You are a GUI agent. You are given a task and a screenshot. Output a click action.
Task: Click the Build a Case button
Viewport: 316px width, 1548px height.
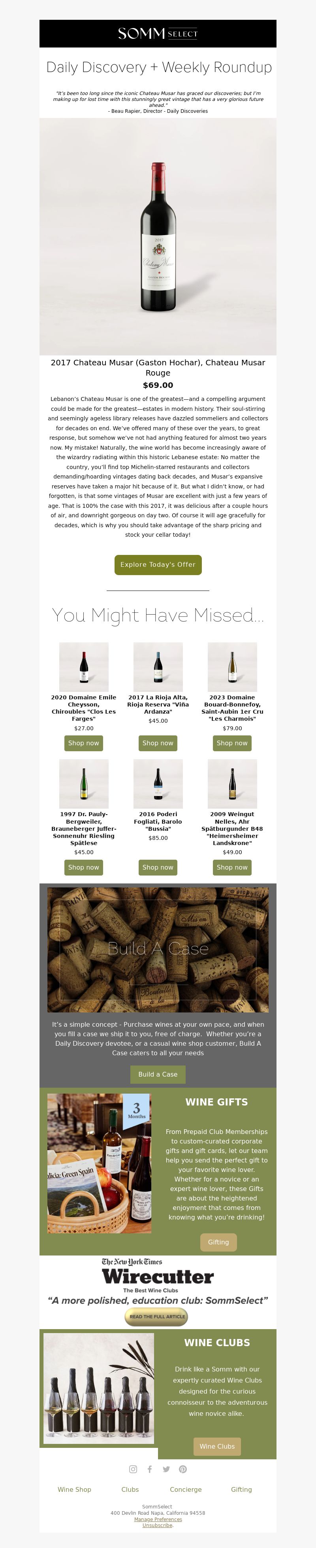(x=158, y=1074)
